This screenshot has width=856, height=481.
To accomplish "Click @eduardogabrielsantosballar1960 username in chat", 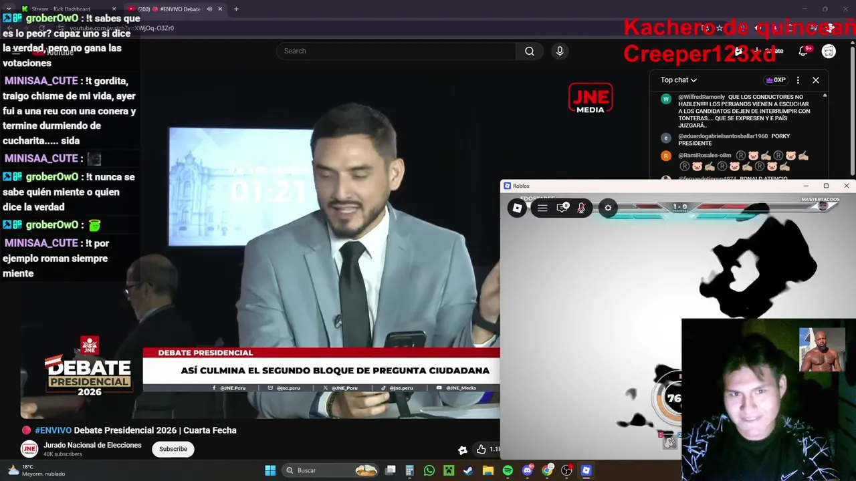I will (723, 136).
